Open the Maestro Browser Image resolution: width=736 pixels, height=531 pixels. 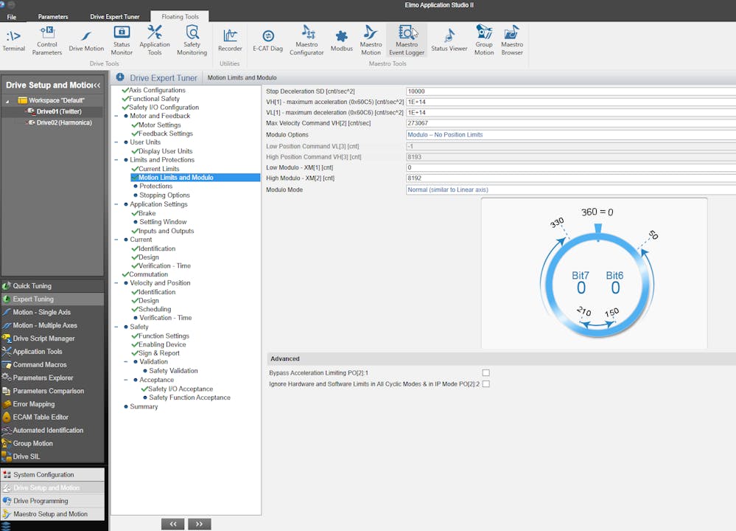(x=511, y=41)
